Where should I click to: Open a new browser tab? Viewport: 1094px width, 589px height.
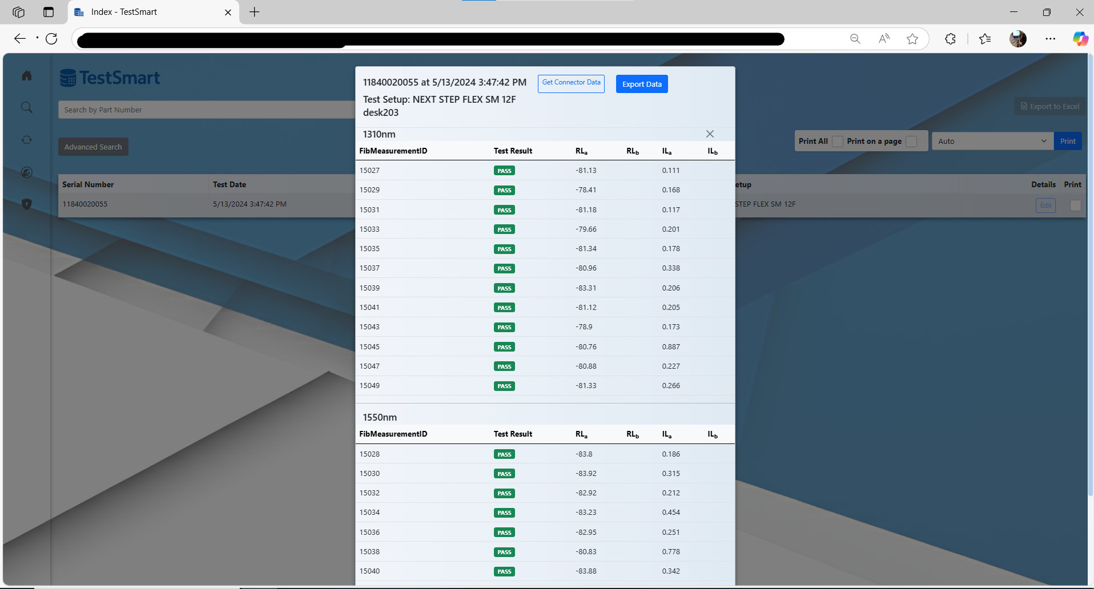pyautogui.click(x=255, y=12)
